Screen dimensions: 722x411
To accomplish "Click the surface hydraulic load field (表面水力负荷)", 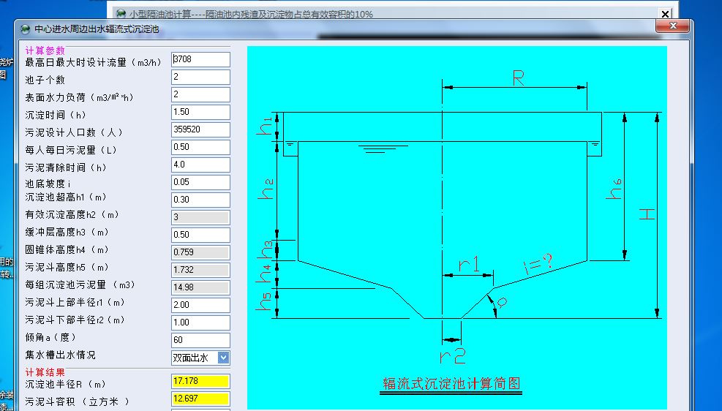I will click(x=200, y=94).
